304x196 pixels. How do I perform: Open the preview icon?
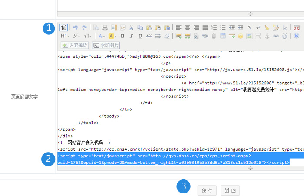(96, 27)
